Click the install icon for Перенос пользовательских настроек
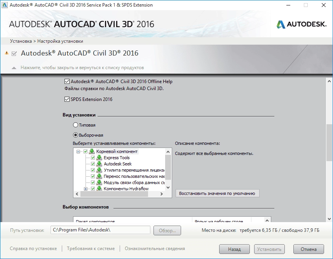Viewport: 333px width, 259px height. (99, 176)
